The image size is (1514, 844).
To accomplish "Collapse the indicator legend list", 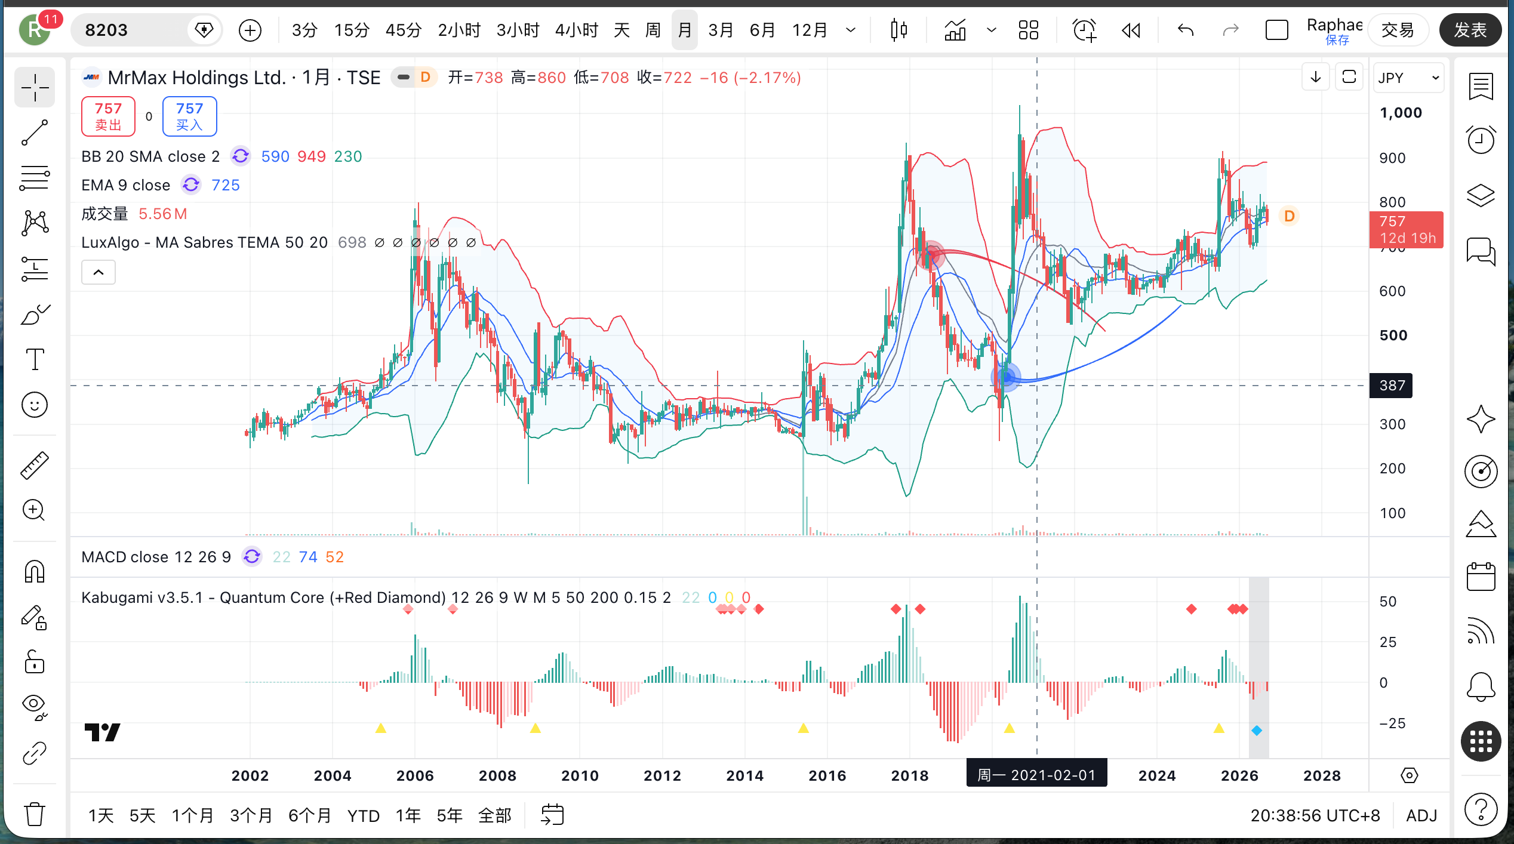I will pyautogui.click(x=99, y=272).
